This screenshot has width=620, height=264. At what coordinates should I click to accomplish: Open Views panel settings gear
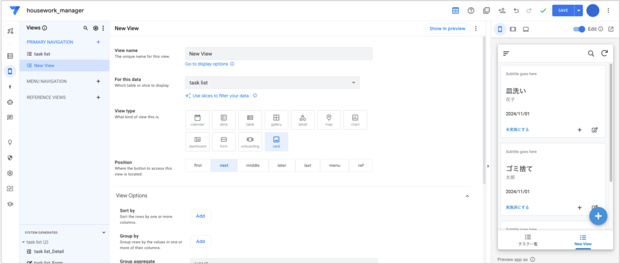(96, 28)
